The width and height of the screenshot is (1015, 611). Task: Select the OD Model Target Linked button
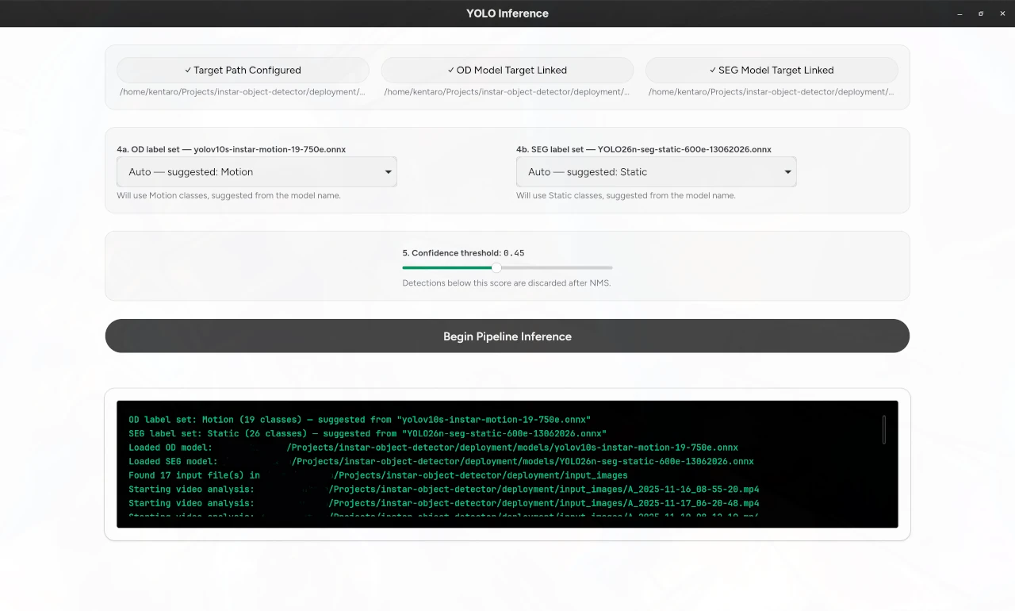point(507,70)
